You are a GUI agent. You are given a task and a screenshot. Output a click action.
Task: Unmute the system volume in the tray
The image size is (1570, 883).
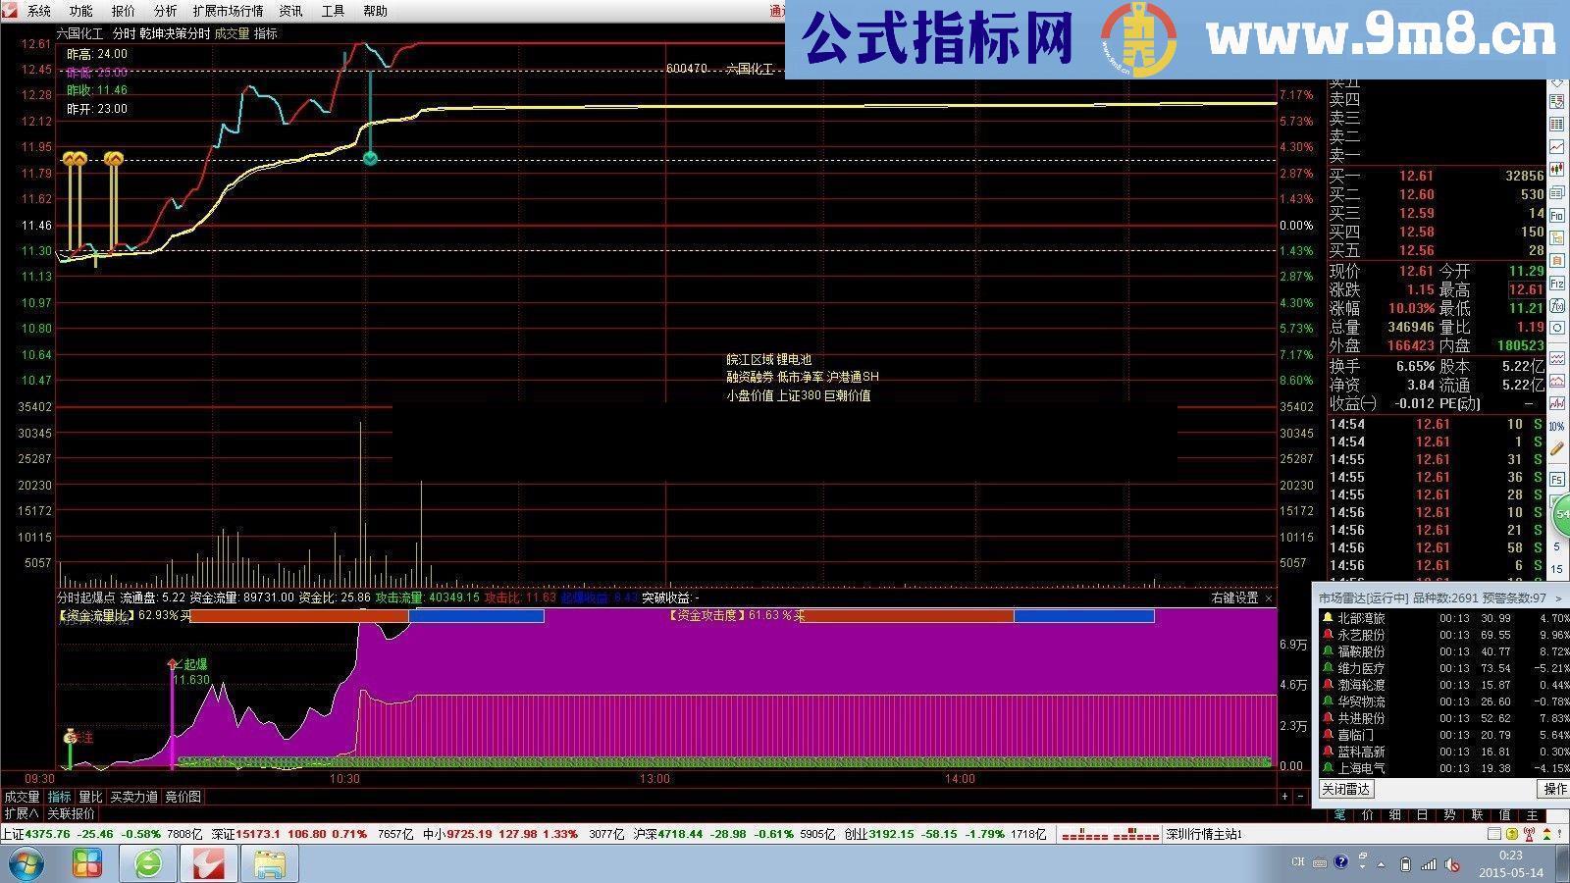(x=1453, y=864)
